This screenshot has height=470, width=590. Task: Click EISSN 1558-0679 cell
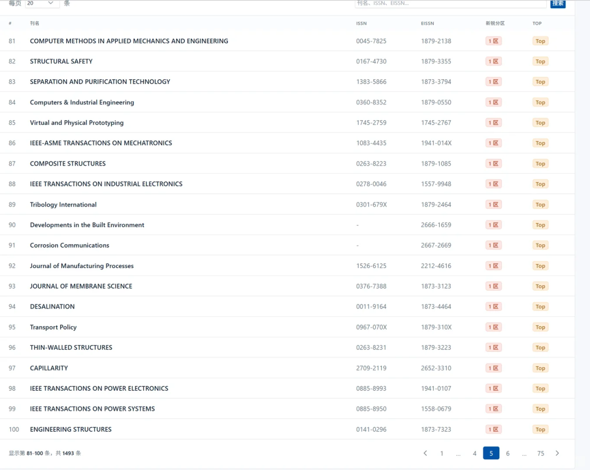pyautogui.click(x=436, y=409)
